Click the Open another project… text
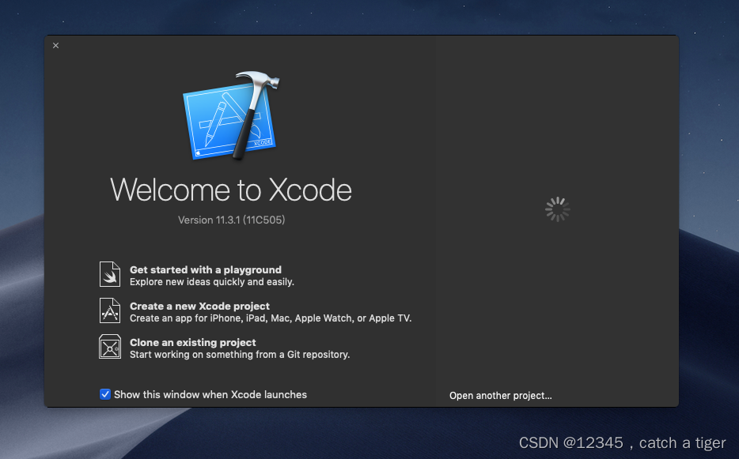Viewport: 739px width, 459px height. click(x=500, y=395)
